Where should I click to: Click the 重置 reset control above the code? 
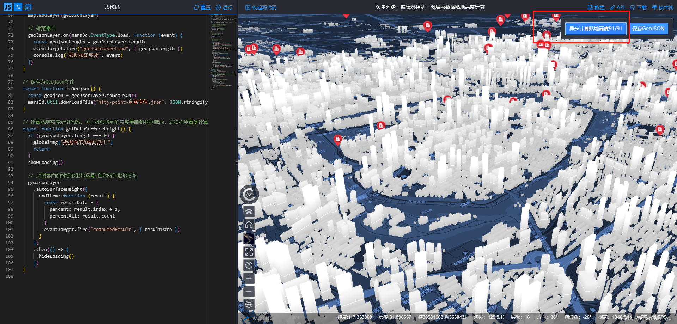click(202, 7)
